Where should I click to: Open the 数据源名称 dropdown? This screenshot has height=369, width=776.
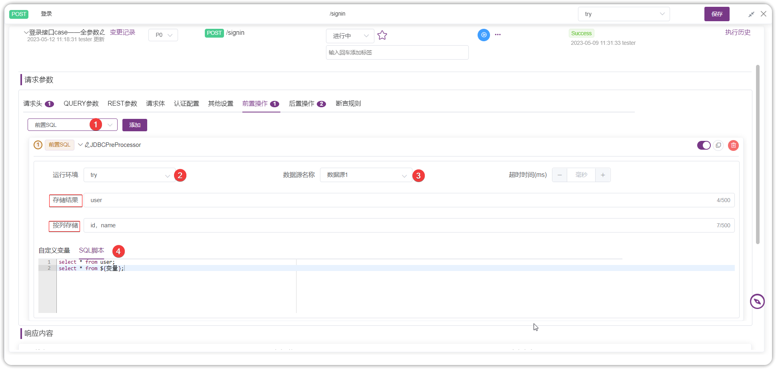(366, 175)
